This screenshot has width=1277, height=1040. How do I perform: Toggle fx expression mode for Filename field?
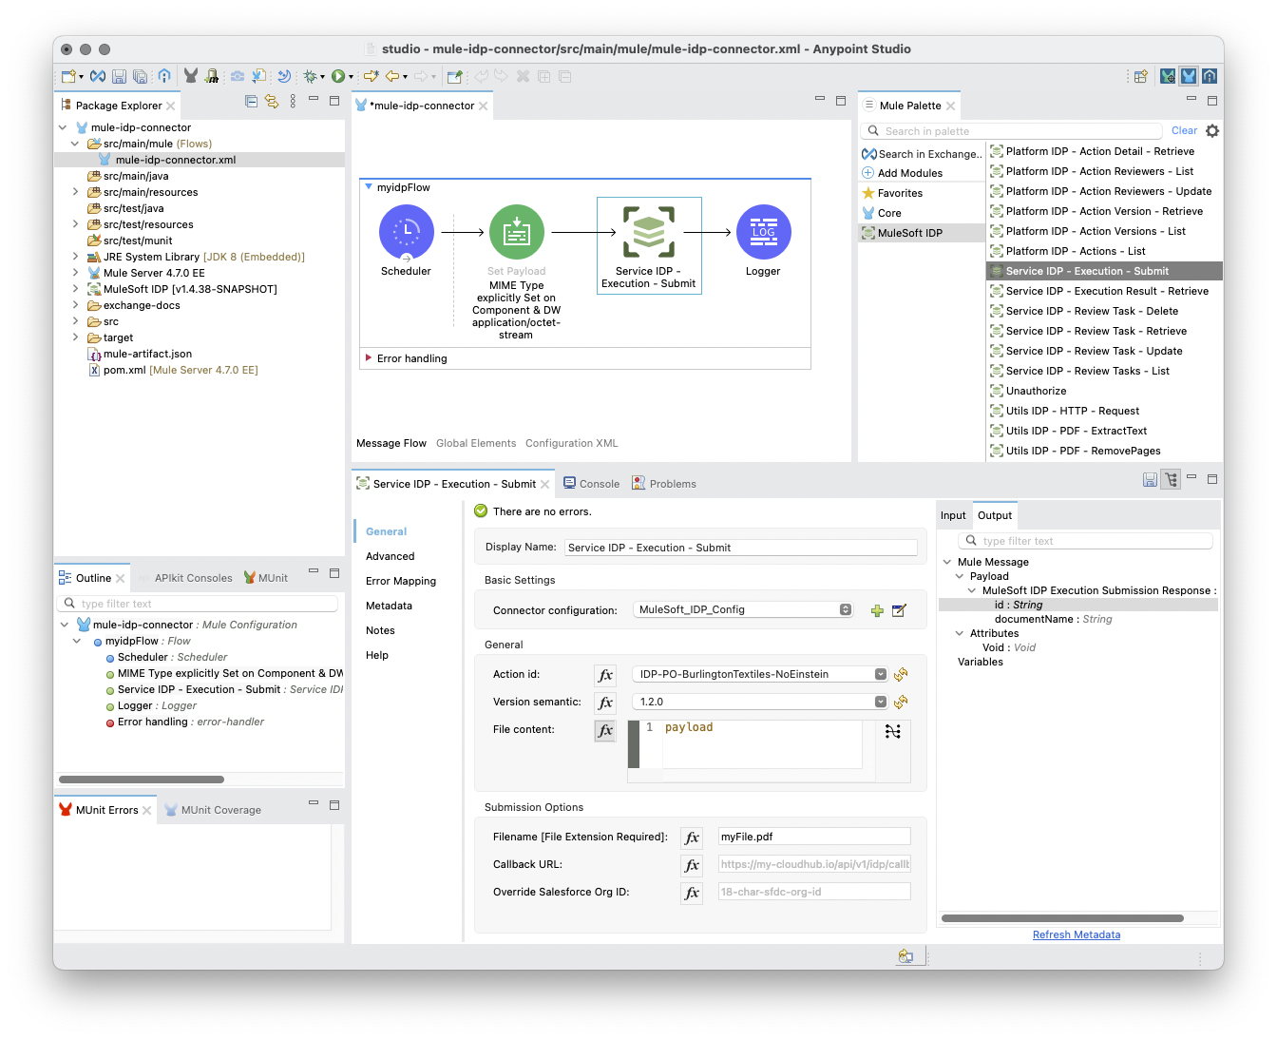(692, 838)
